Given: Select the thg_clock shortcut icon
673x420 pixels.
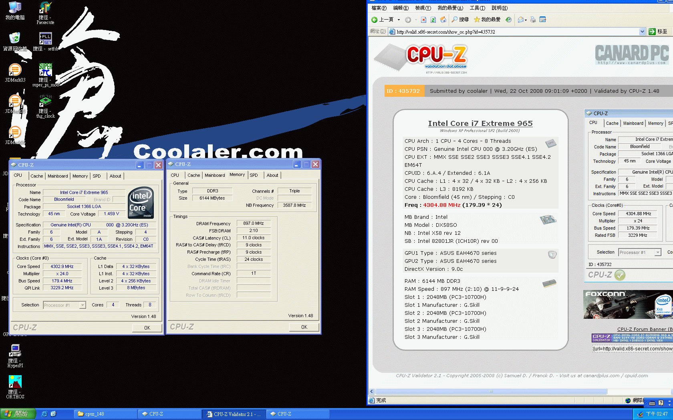Looking at the screenshot, I should coord(45,106).
